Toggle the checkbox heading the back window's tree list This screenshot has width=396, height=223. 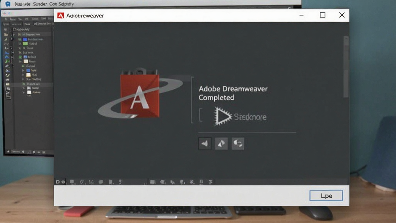(x=14, y=29)
